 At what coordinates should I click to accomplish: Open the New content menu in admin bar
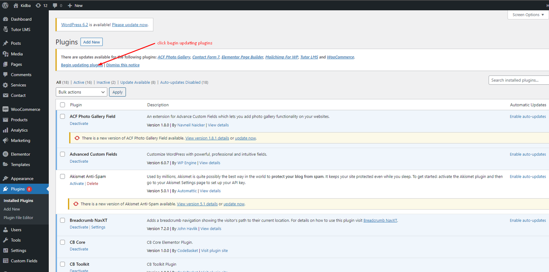(75, 5)
